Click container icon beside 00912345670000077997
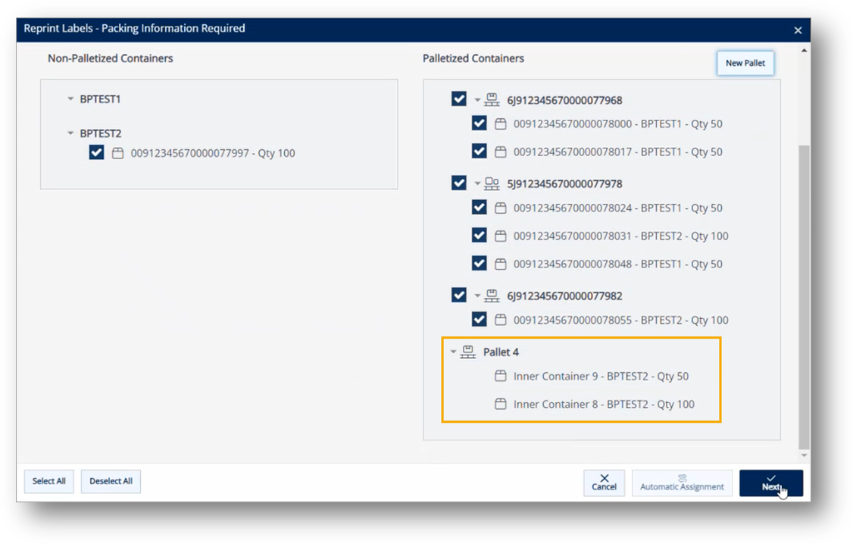This screenshot has width=853, height=544. click(x=117, y=153)
